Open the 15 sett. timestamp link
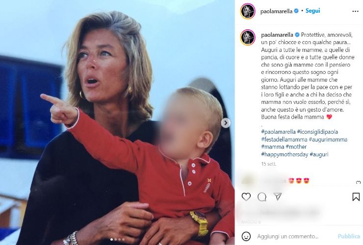This screenshot has width=363, height=245. point(268,164)
